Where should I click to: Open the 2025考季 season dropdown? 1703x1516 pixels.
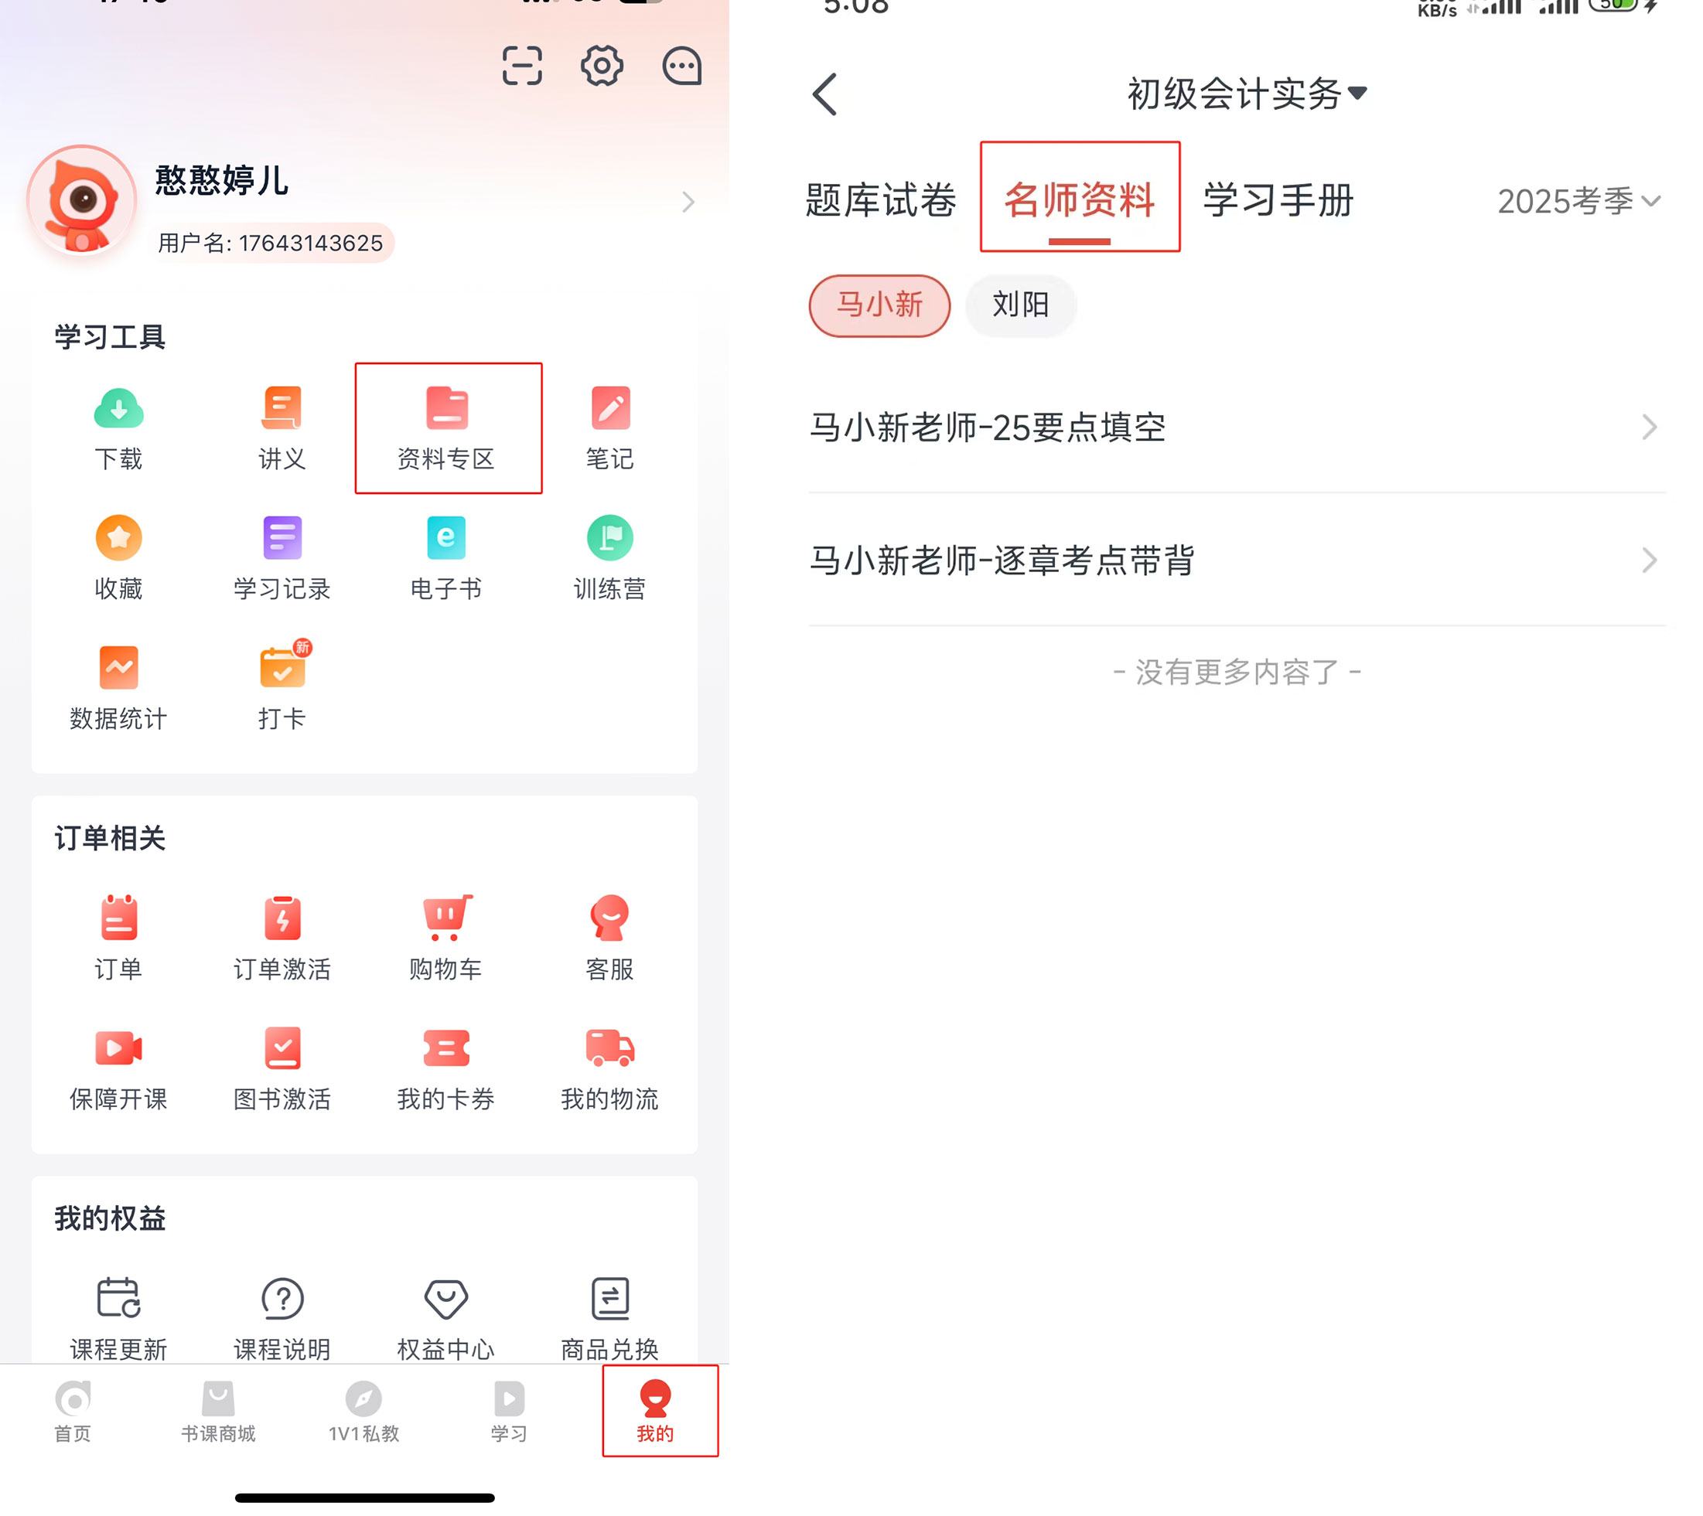[1577, 201]
